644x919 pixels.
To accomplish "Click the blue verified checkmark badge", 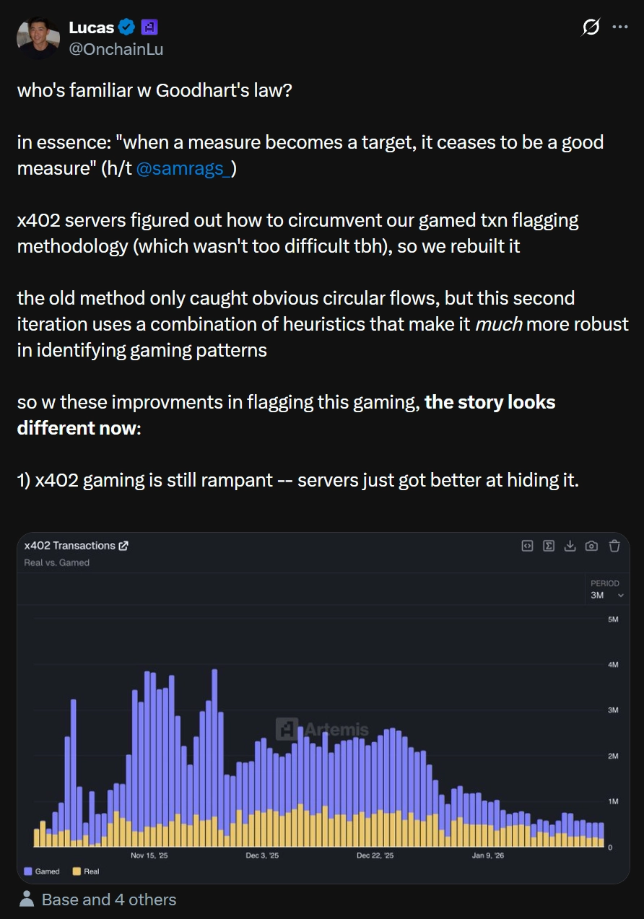I will pos(127,27).
